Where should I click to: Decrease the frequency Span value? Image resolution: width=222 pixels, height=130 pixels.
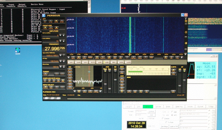pos(61,55)
